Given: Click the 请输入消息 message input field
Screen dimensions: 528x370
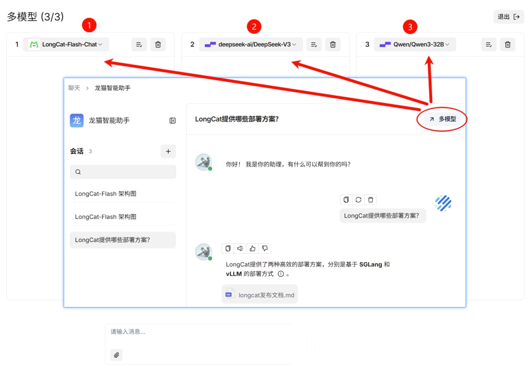Looking at the screenshot, I should click(x=198, y=332).
